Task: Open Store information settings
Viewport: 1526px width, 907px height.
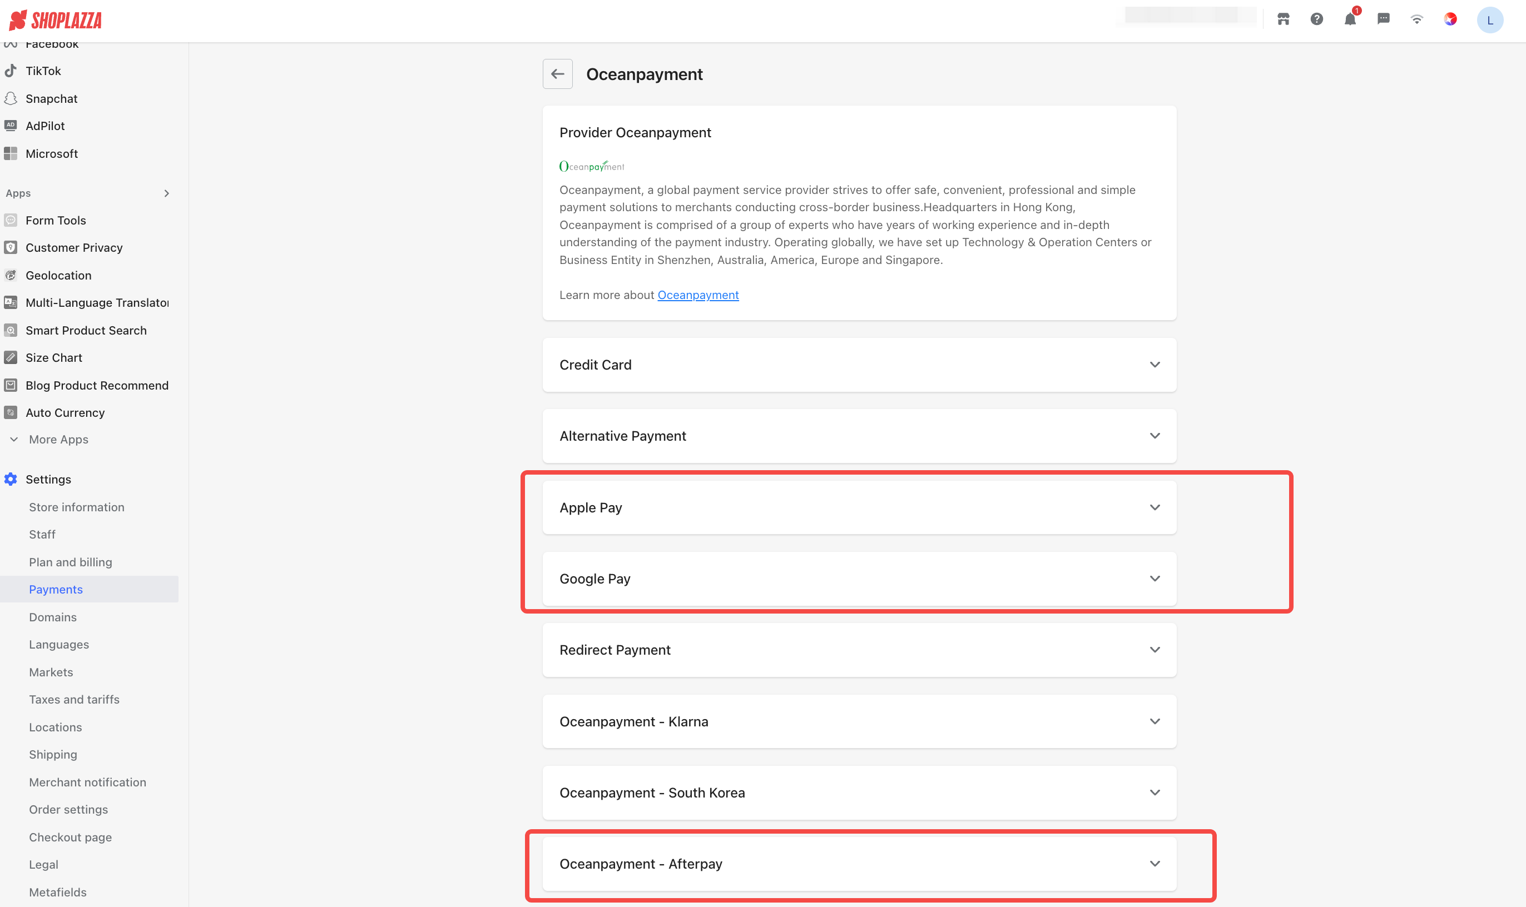Action: pos(76,507)
